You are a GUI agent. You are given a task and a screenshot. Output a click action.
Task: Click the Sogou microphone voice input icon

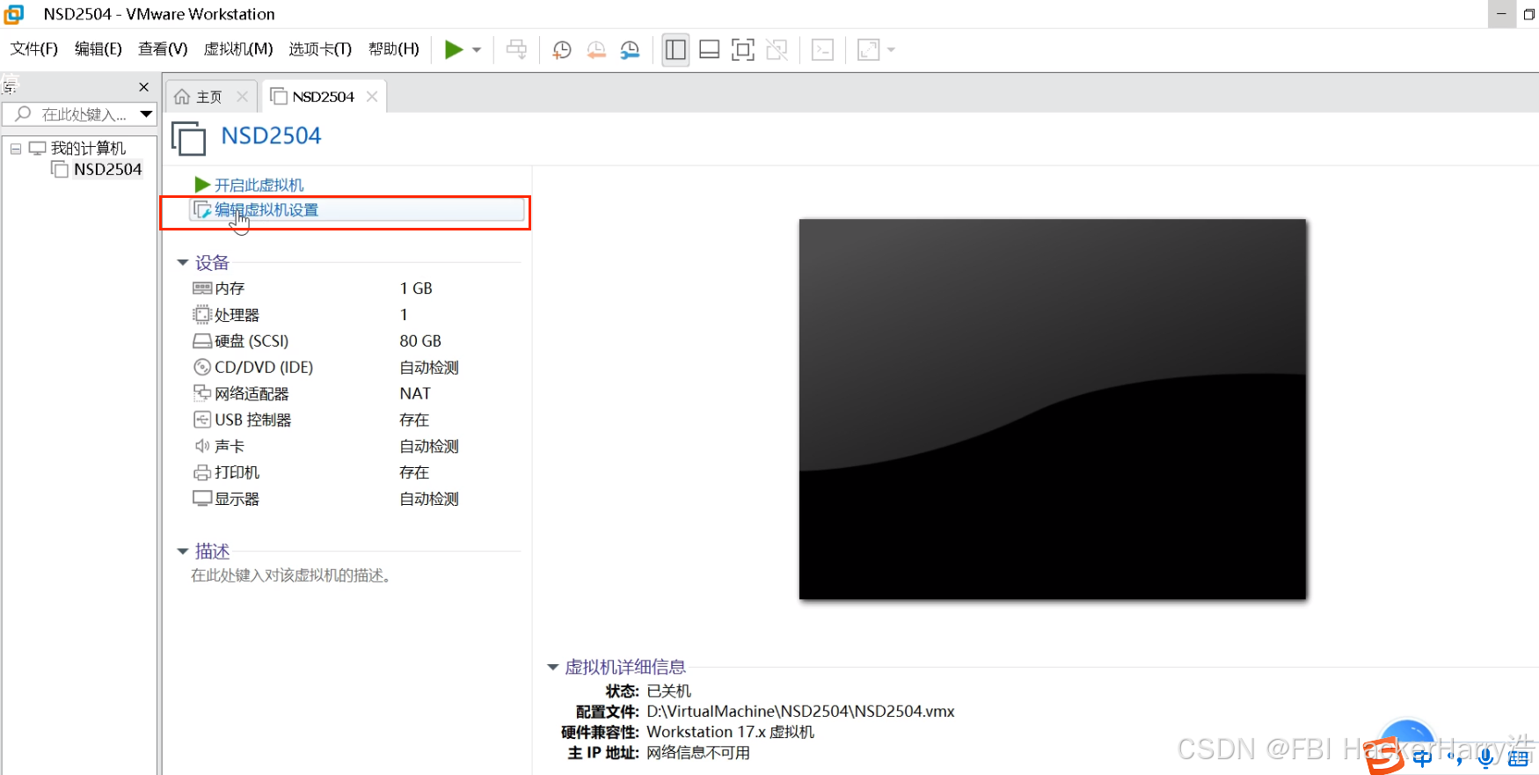click(1486, 757)
